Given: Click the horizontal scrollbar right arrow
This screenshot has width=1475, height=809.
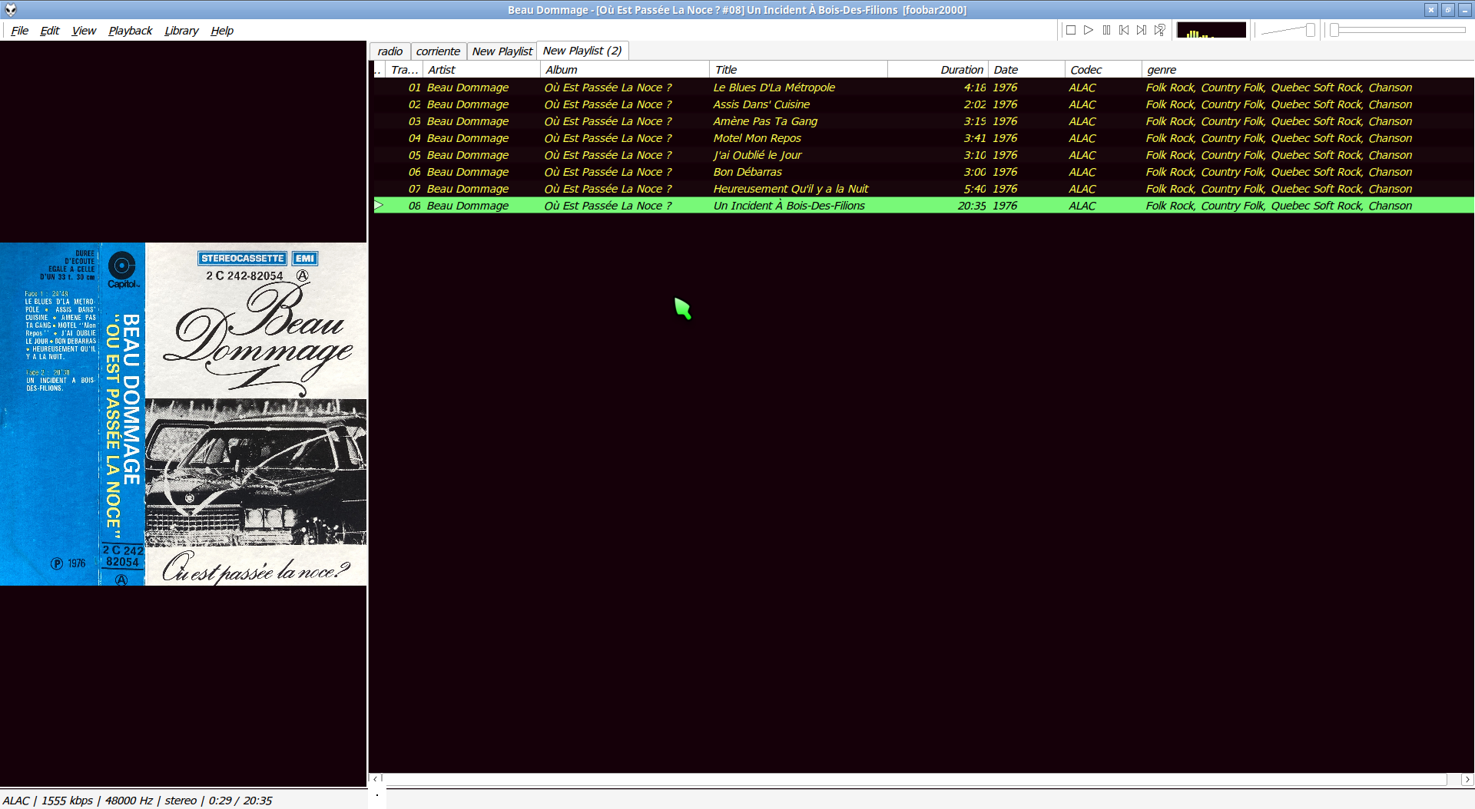Looking at the screenshot, I should (x=1467, y=779).
